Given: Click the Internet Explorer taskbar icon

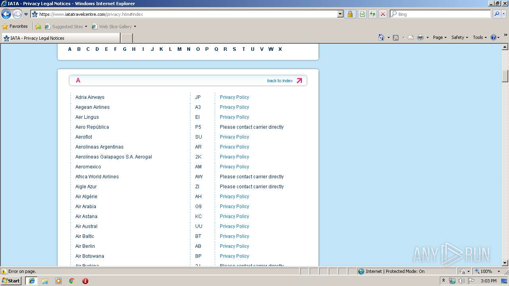Looking at the screenshot, I should click(x=31, y=281).
